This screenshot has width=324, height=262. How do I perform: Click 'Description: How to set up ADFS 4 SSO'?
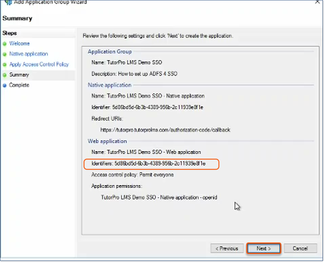click(134, 74)
